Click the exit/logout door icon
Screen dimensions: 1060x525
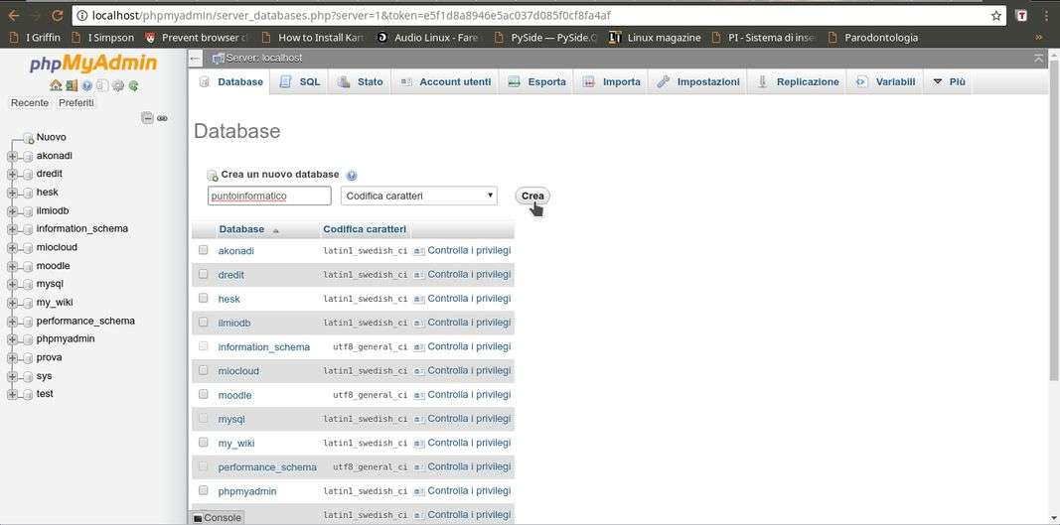pyautogui.click(x=71, y=85)
